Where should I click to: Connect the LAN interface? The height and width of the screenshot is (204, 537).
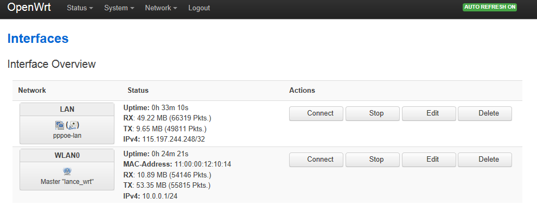(316, 113)
